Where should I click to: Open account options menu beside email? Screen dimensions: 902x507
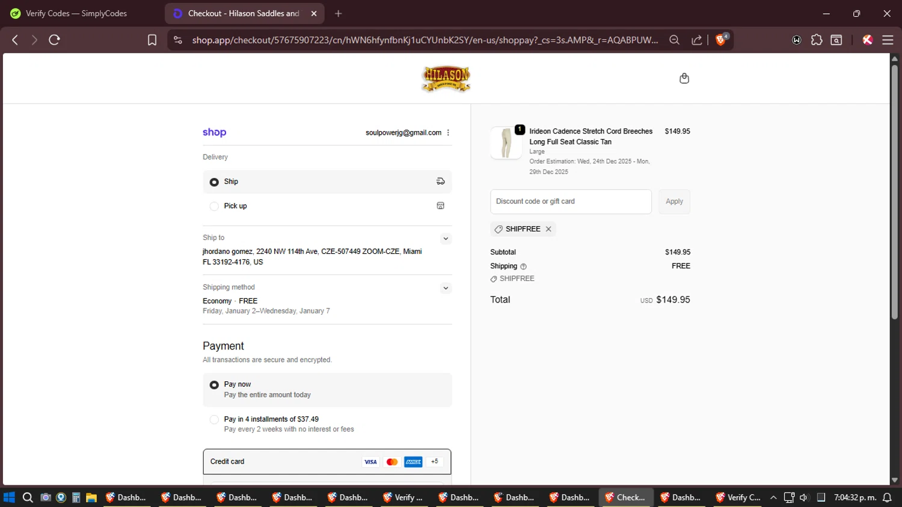click(448, 133)
